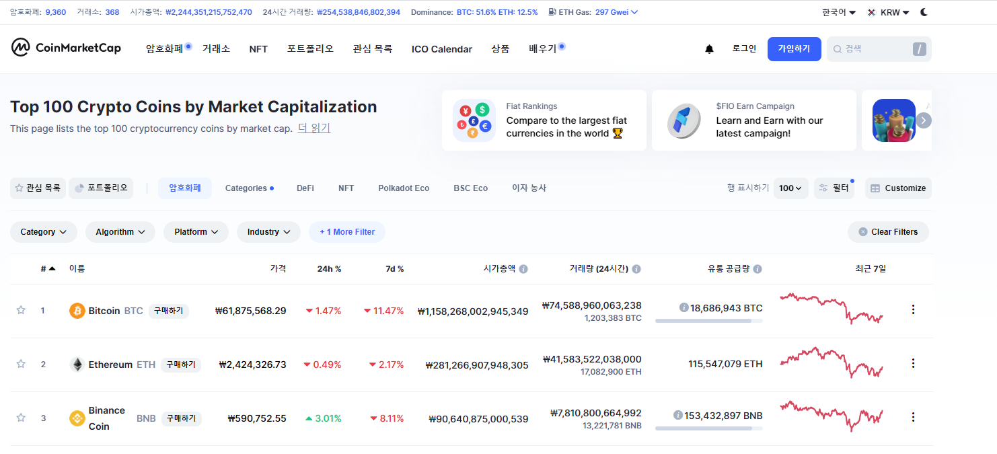The image size is (997, 454).
Task: Toggle dark mode moon icon
Action: (924, 12)
